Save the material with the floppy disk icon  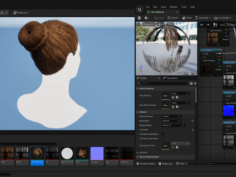139,18
